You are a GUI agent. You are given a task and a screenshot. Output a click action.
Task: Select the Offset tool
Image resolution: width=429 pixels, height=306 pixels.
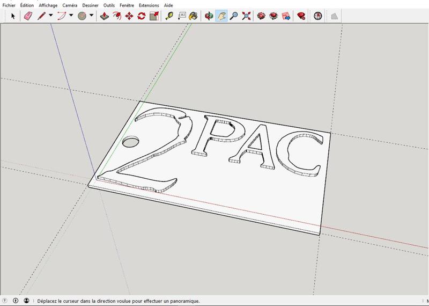(x=117, y=16)
